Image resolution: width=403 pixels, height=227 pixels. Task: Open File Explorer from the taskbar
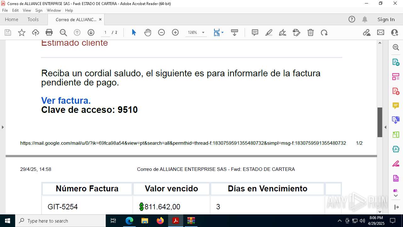point(145,221)
